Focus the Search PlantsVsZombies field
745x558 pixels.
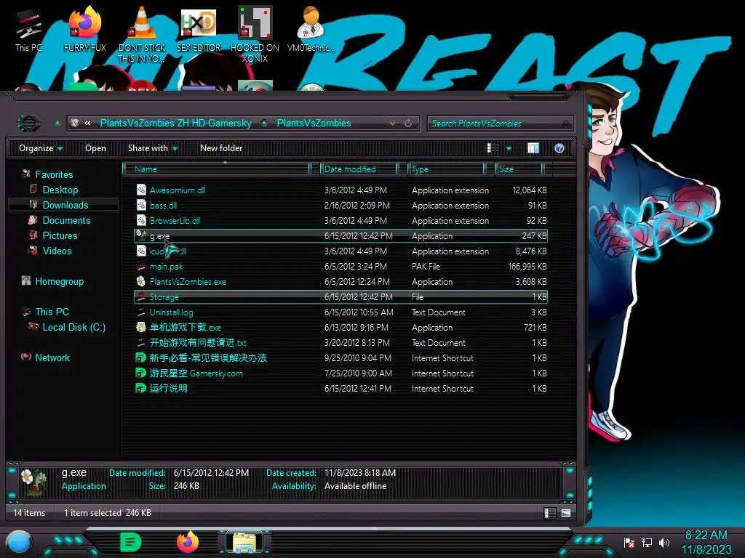click(501, 124)
